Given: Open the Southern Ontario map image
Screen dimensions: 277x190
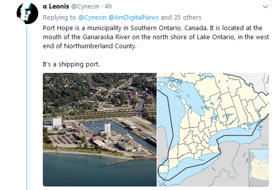Looking at the screenshot, I should click(213, 130).
